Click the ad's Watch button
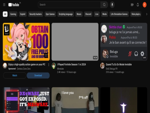Screen dimensions: 150x113 15,75
